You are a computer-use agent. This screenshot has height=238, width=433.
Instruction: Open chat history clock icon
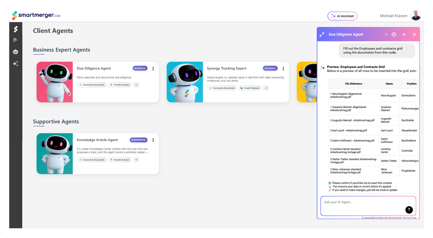click(x=394, y=35)
